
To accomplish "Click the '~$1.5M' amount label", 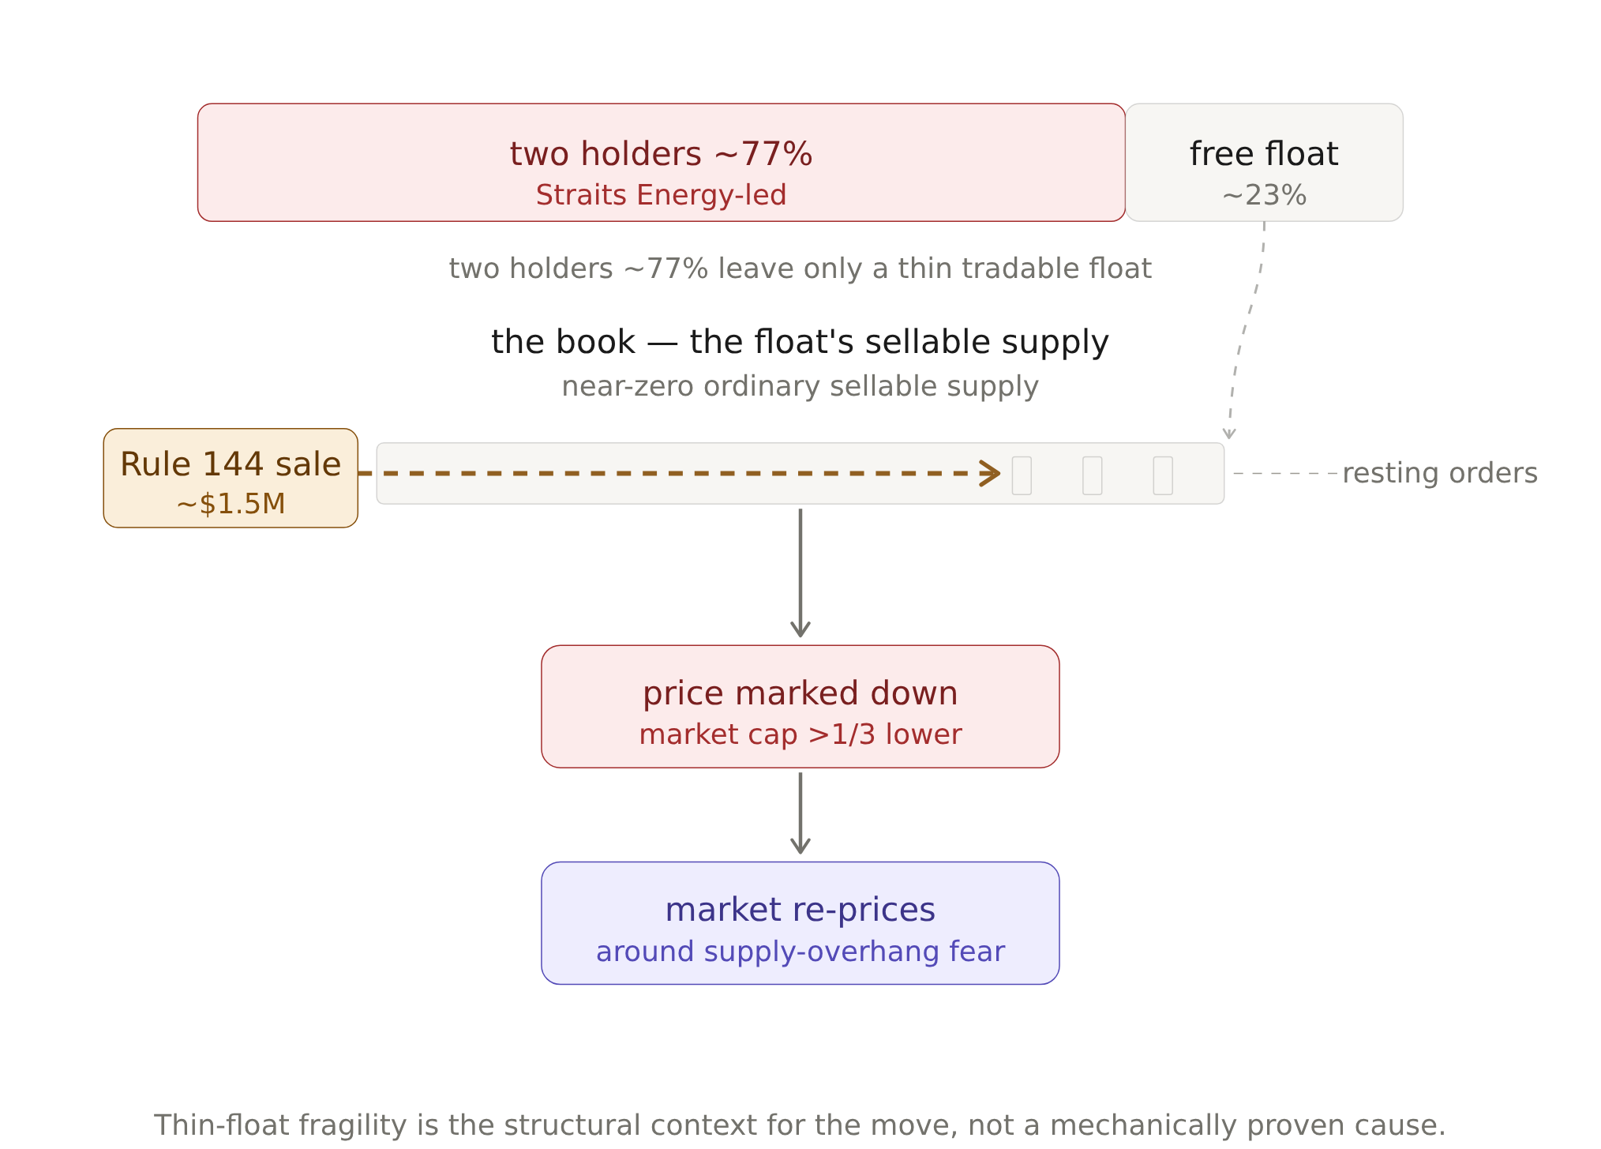I will 231,504.
